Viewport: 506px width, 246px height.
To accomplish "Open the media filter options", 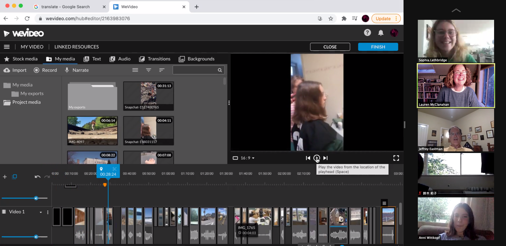I will (x=149, y=70).
